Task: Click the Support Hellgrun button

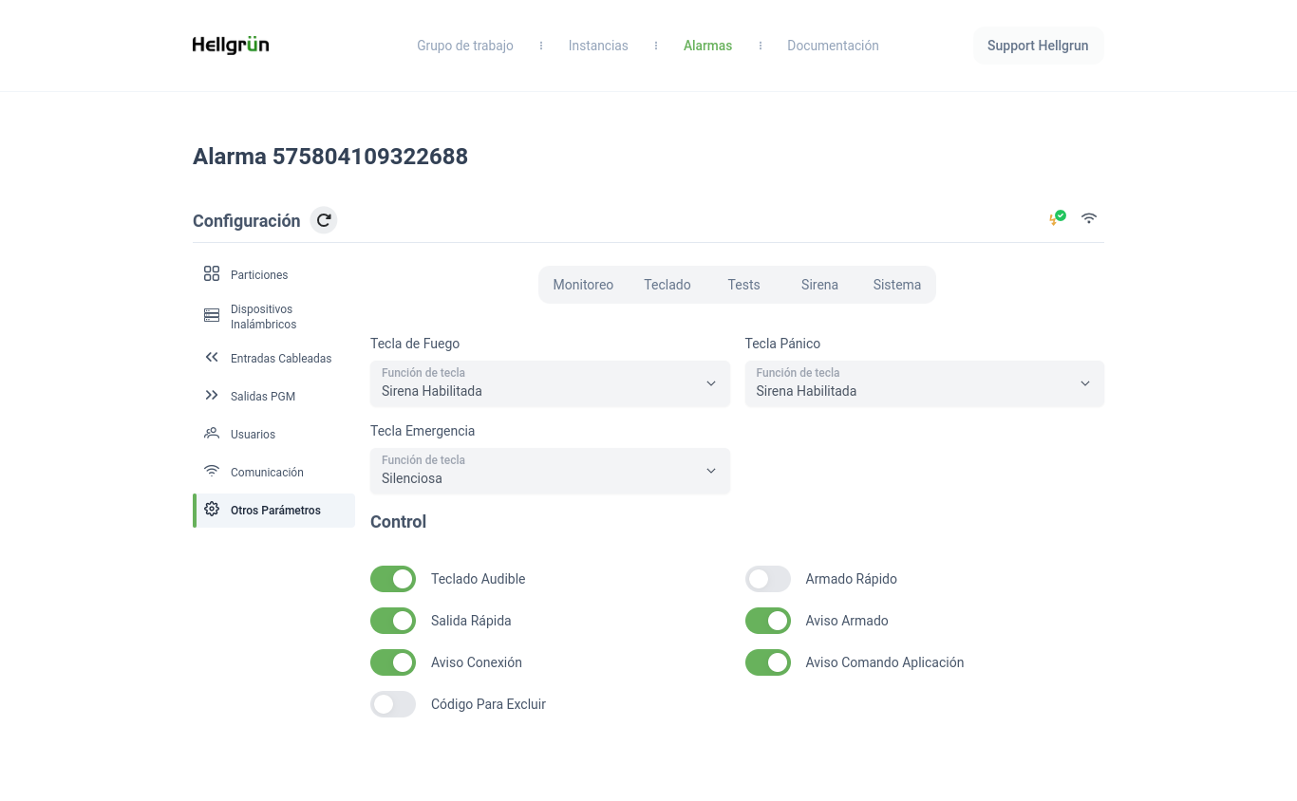Action: click(1038, 46)
